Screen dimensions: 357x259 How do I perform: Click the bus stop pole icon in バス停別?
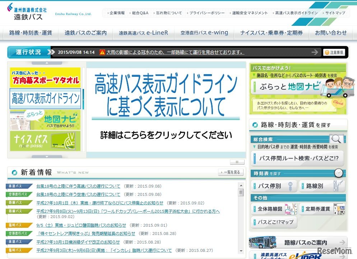(x=290, y=186)
